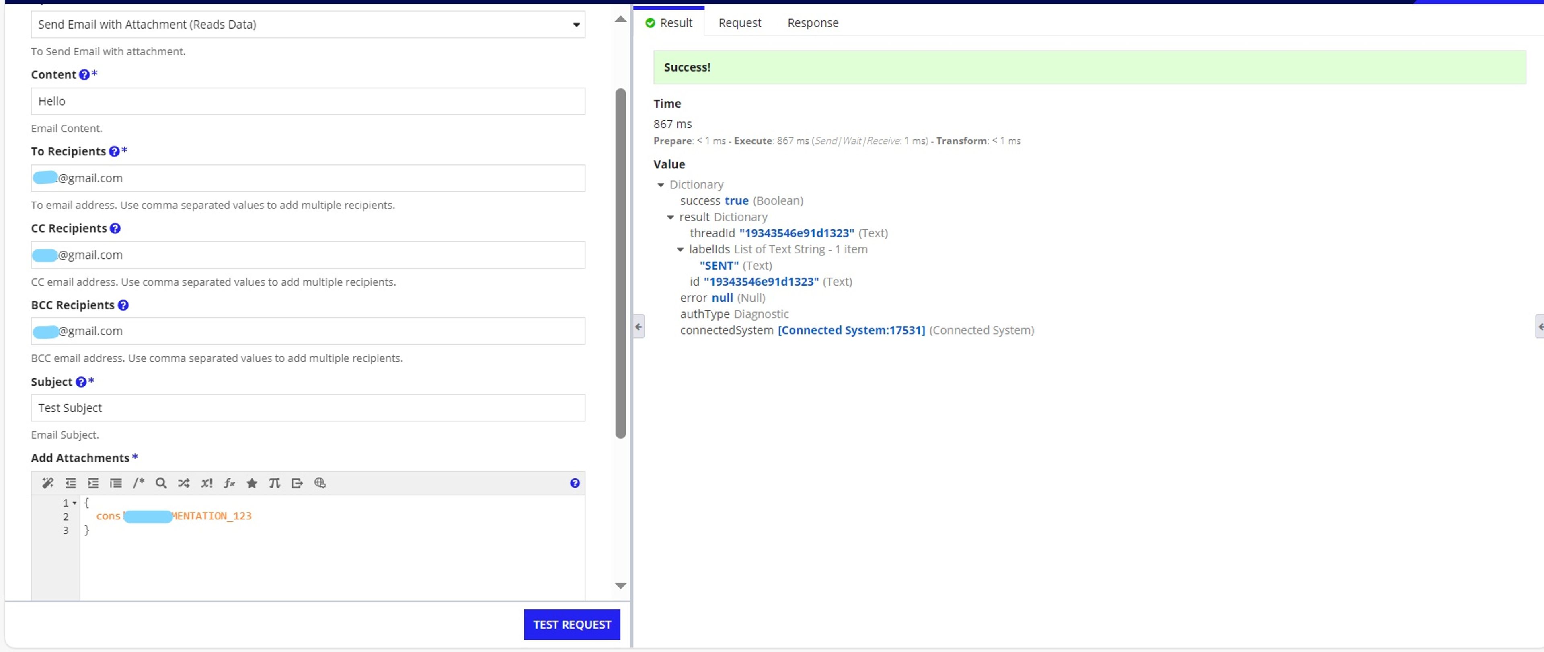Click the help icon next to Subject
The image size is (1544, 652).
point(81,381)
